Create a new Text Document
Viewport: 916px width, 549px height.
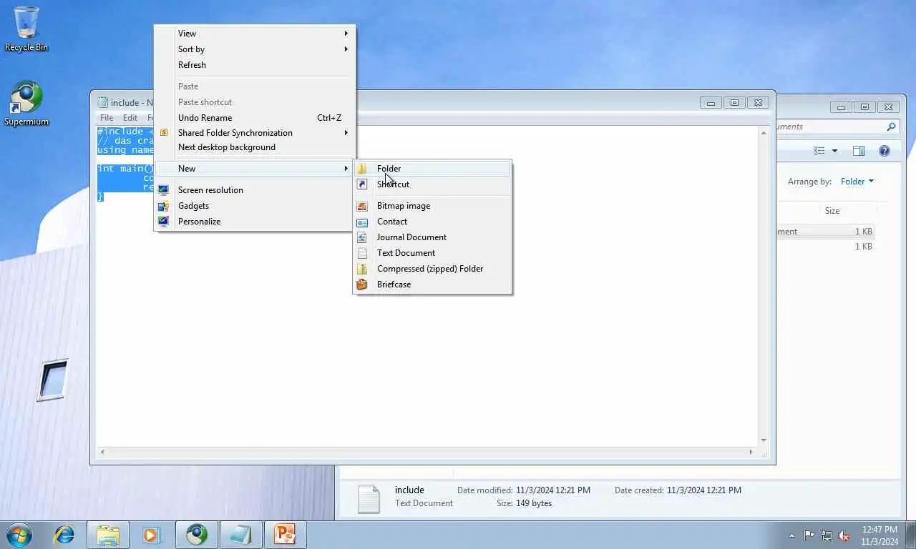tap(432, 253)
